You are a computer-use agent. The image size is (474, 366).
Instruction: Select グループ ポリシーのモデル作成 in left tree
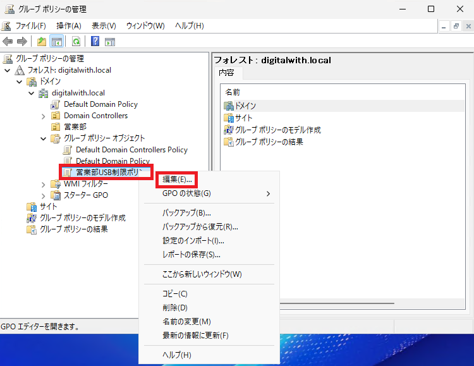pos(83,218)
